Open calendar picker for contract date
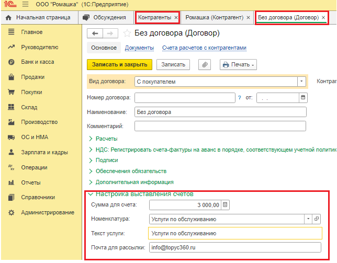The height and width of the screenshot is (263, 337). [x=303, y=97]
